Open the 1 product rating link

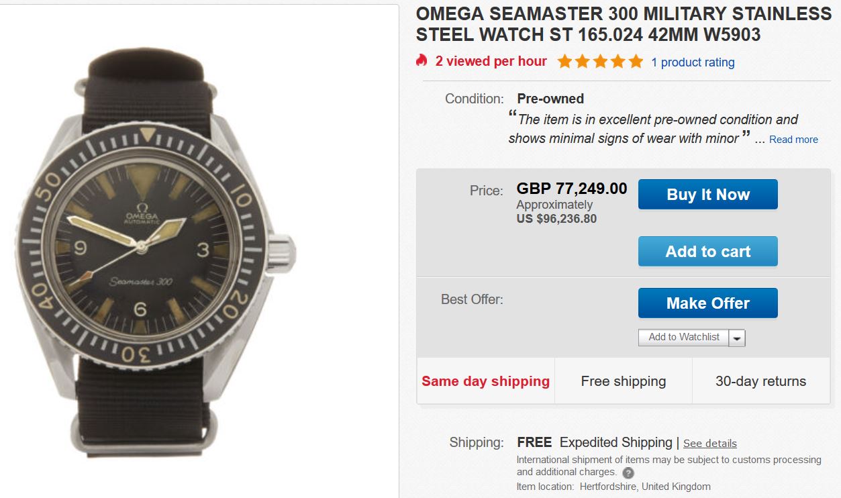tap(693, 62)
